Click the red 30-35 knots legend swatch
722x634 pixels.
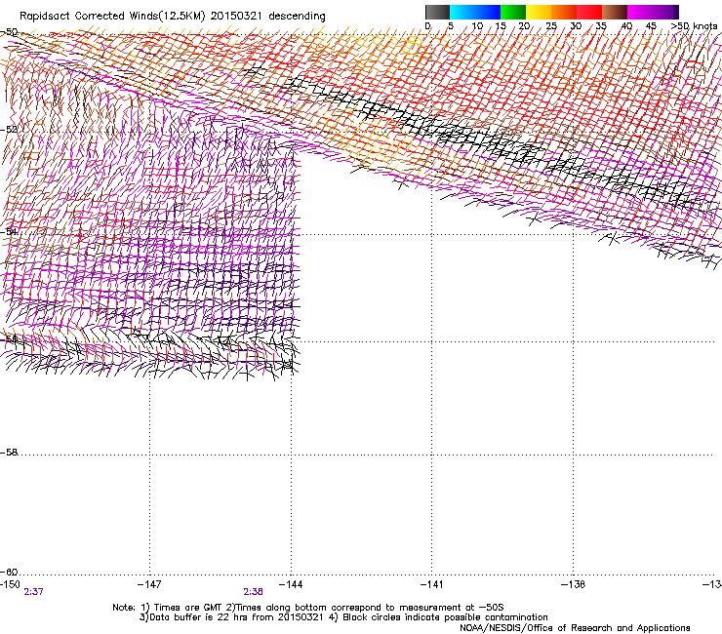point(589,12)
